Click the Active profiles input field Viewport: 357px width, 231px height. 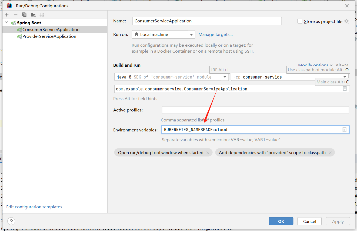(x=255, y=110)
